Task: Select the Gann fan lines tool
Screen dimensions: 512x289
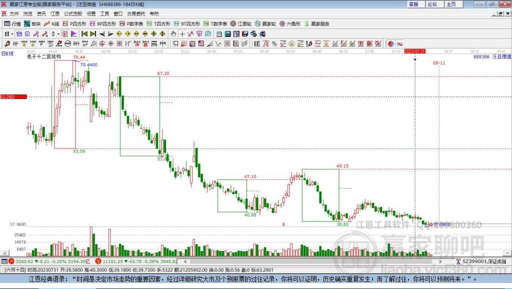Action: [184, 44]
